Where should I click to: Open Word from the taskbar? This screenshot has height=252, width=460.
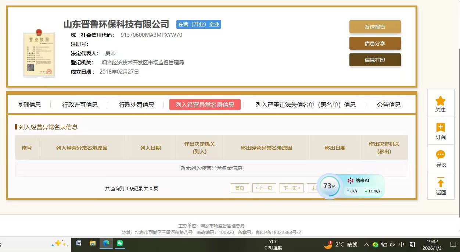pos(79,243)
